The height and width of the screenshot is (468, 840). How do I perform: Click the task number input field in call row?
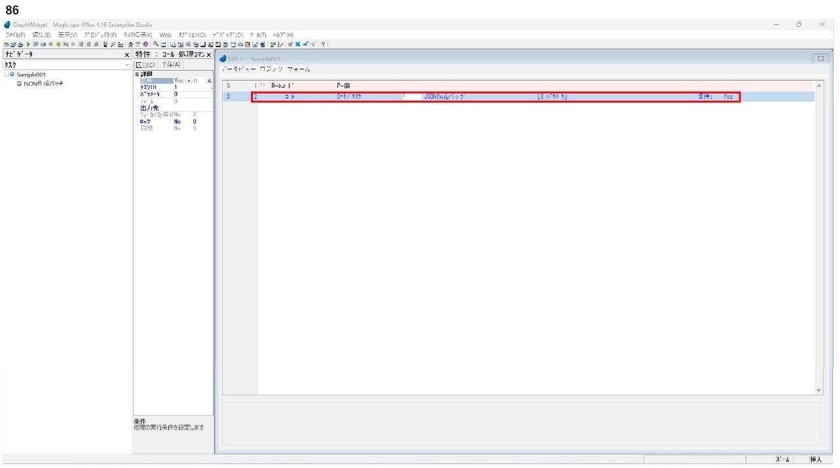(x=411, y=97)
